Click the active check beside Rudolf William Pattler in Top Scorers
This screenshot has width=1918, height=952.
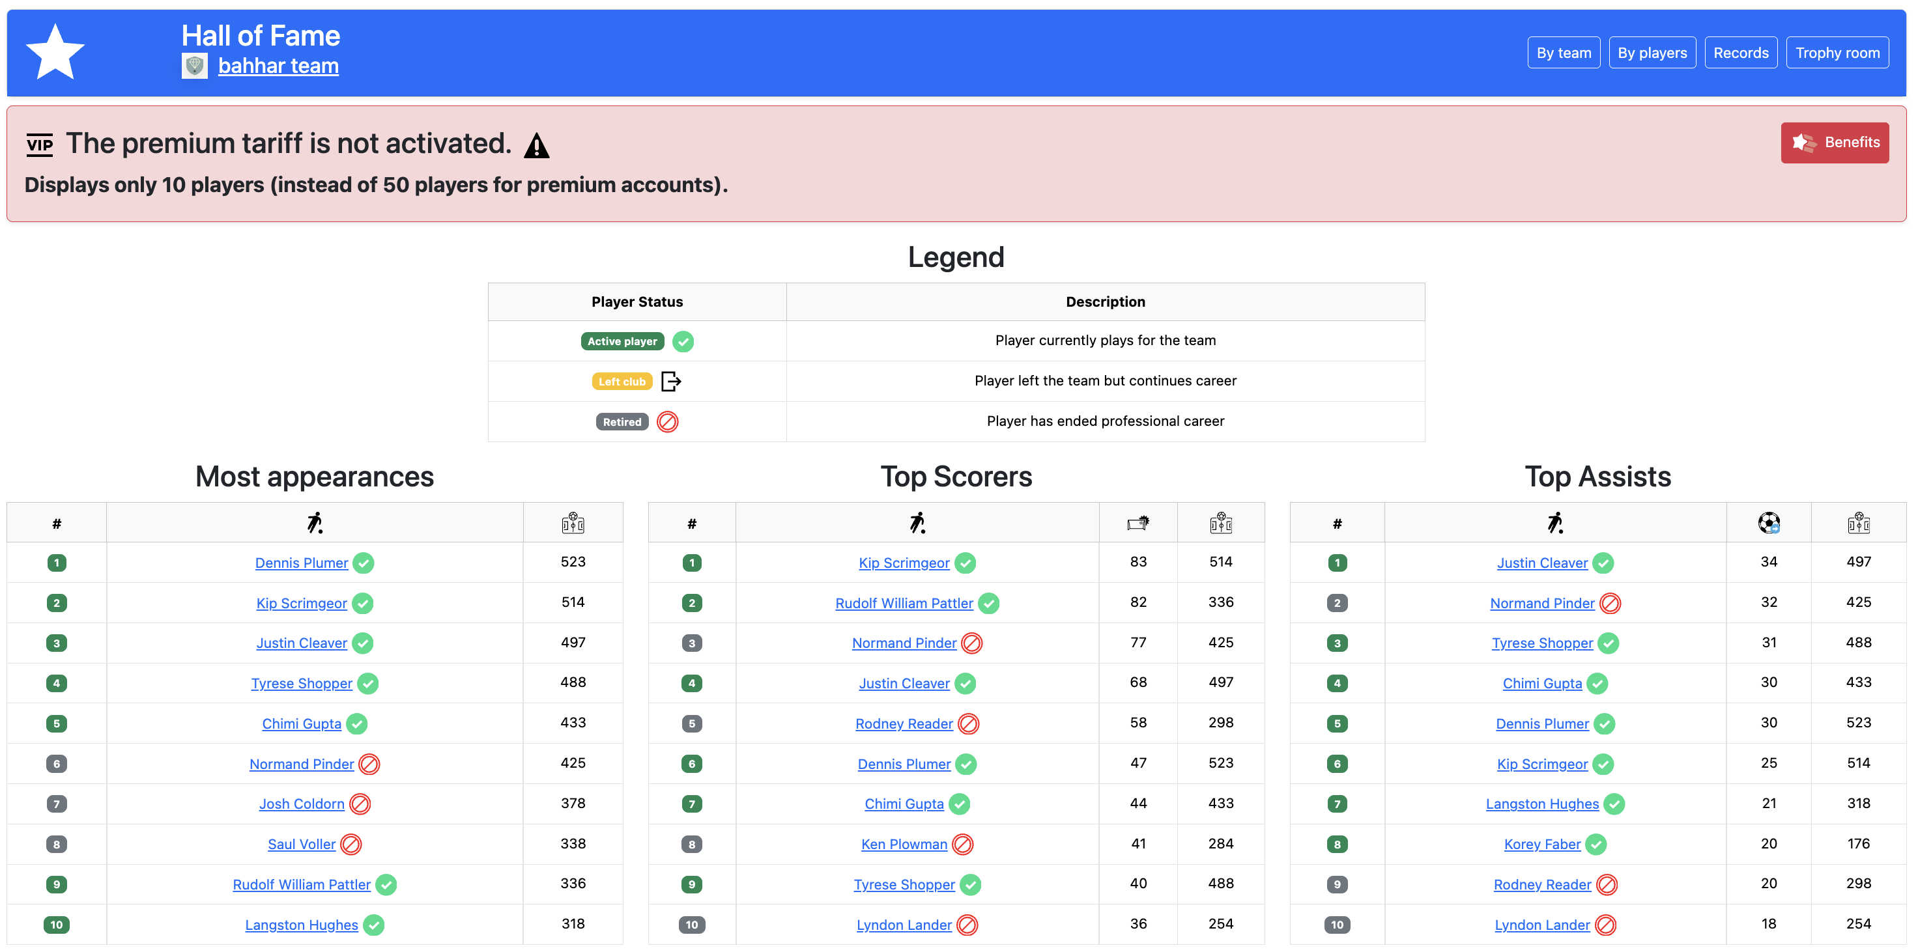pyautogui.click(x=988, y=603)
